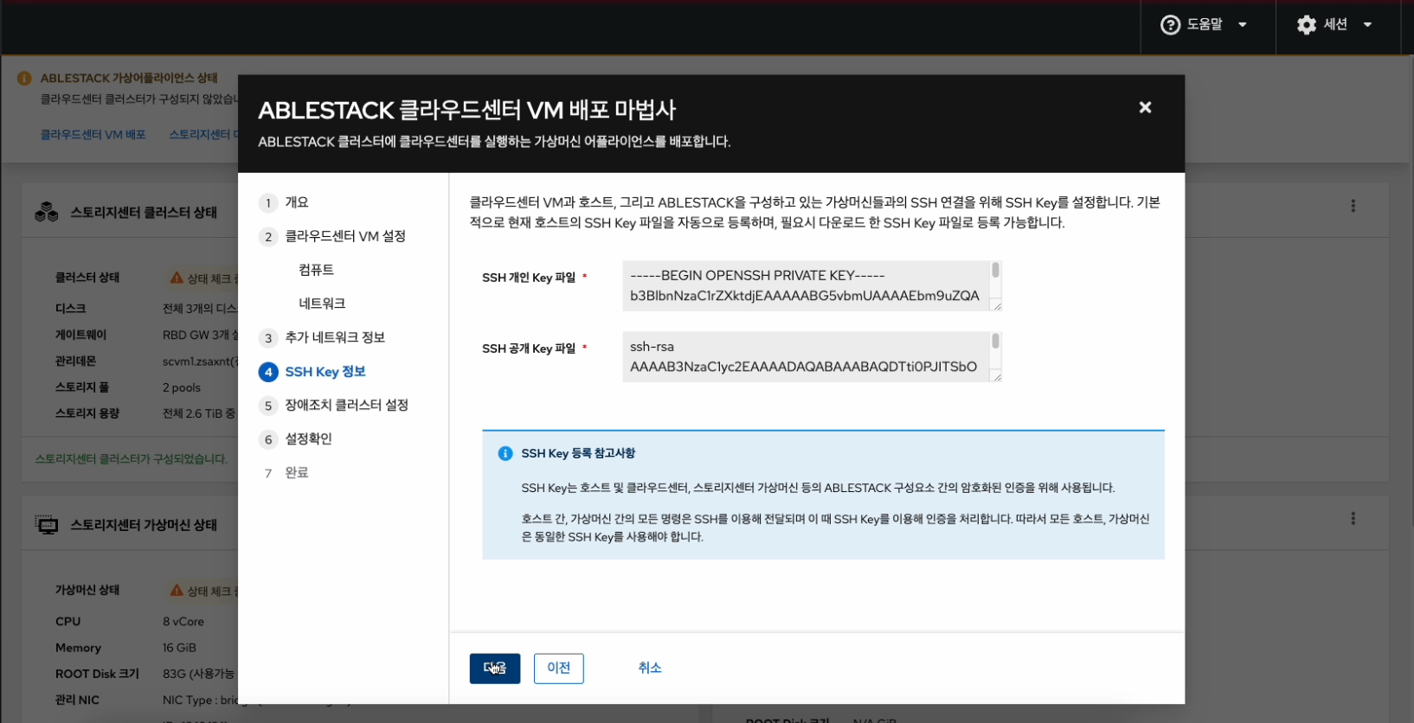Click the '스토리지 용량' row label

point(87,413)
